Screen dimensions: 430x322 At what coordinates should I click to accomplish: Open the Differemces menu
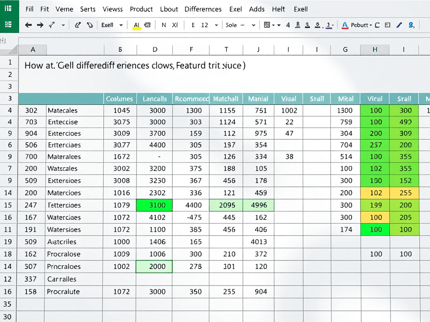tap(203, 9)
